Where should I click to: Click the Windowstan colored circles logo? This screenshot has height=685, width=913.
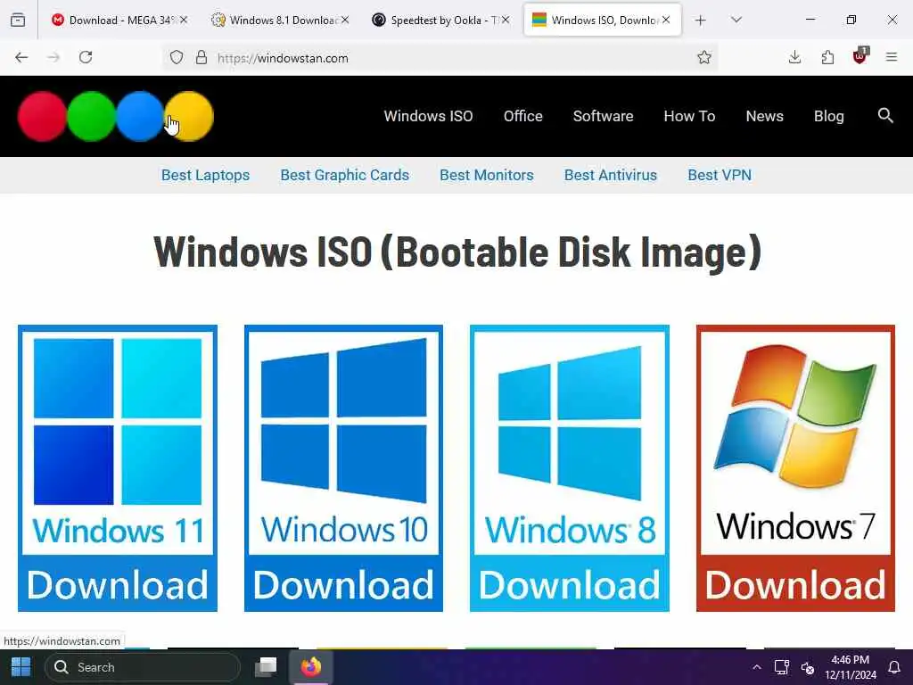[x=115, y=116]
